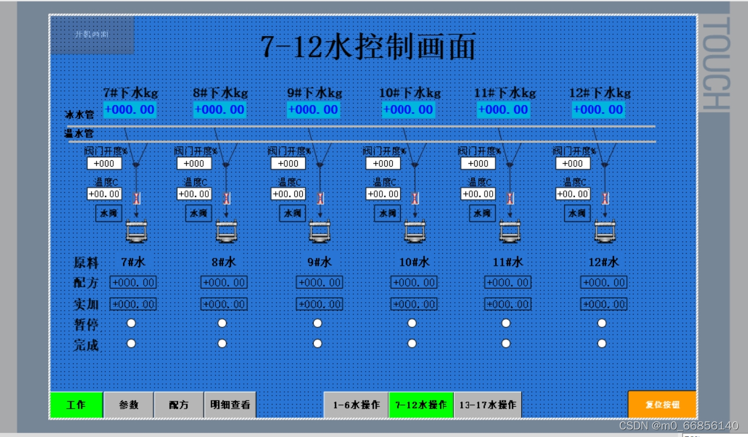Click the 配方 value field for 12#水
Viewport: 748px width, 437px height.
tap(604, 283)
